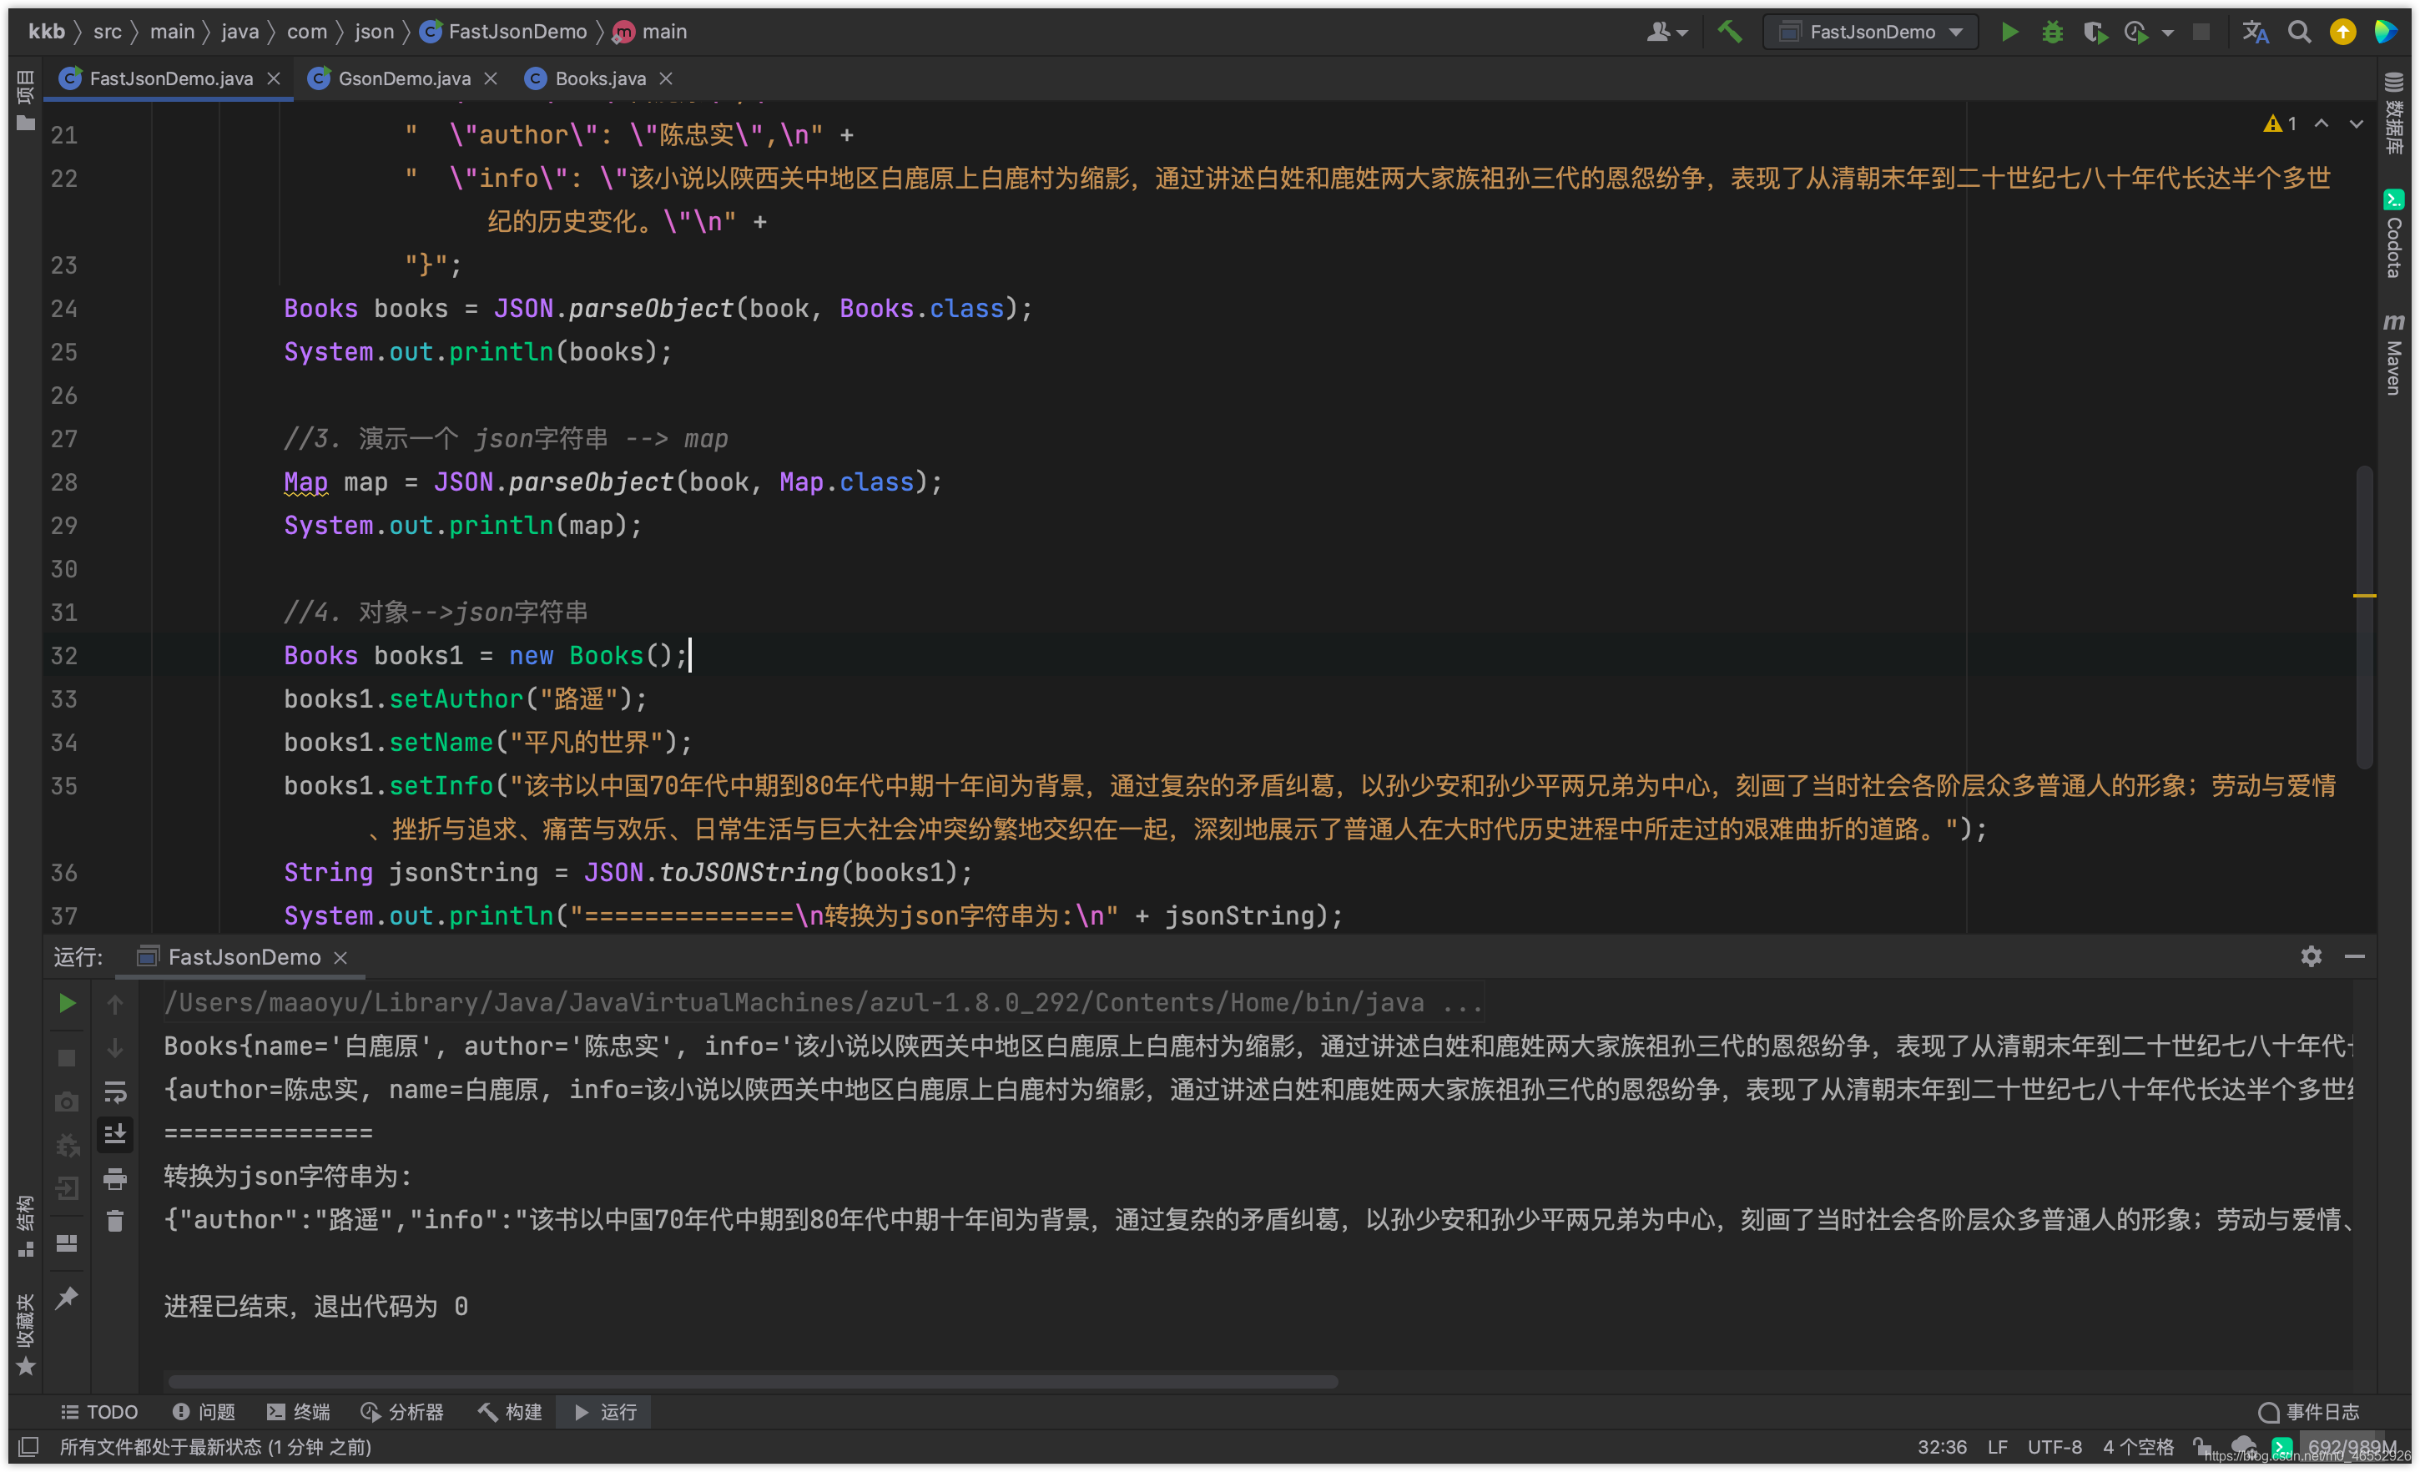2420x1472 pixels.
Task: Run FastJsonDemo with the green play button
Action: point(2009,33)
